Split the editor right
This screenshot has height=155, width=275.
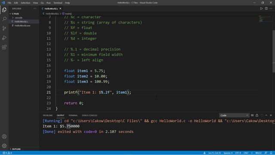pyautogui.click(x=266, y=9)
